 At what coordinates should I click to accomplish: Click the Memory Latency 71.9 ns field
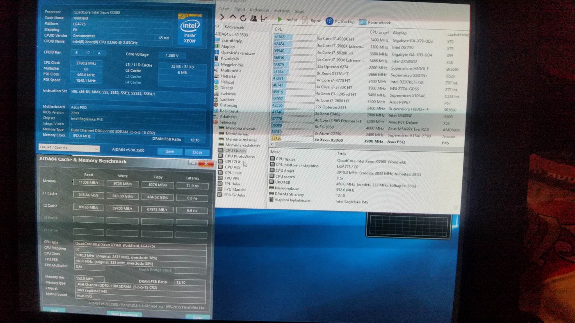click(192, 186)
